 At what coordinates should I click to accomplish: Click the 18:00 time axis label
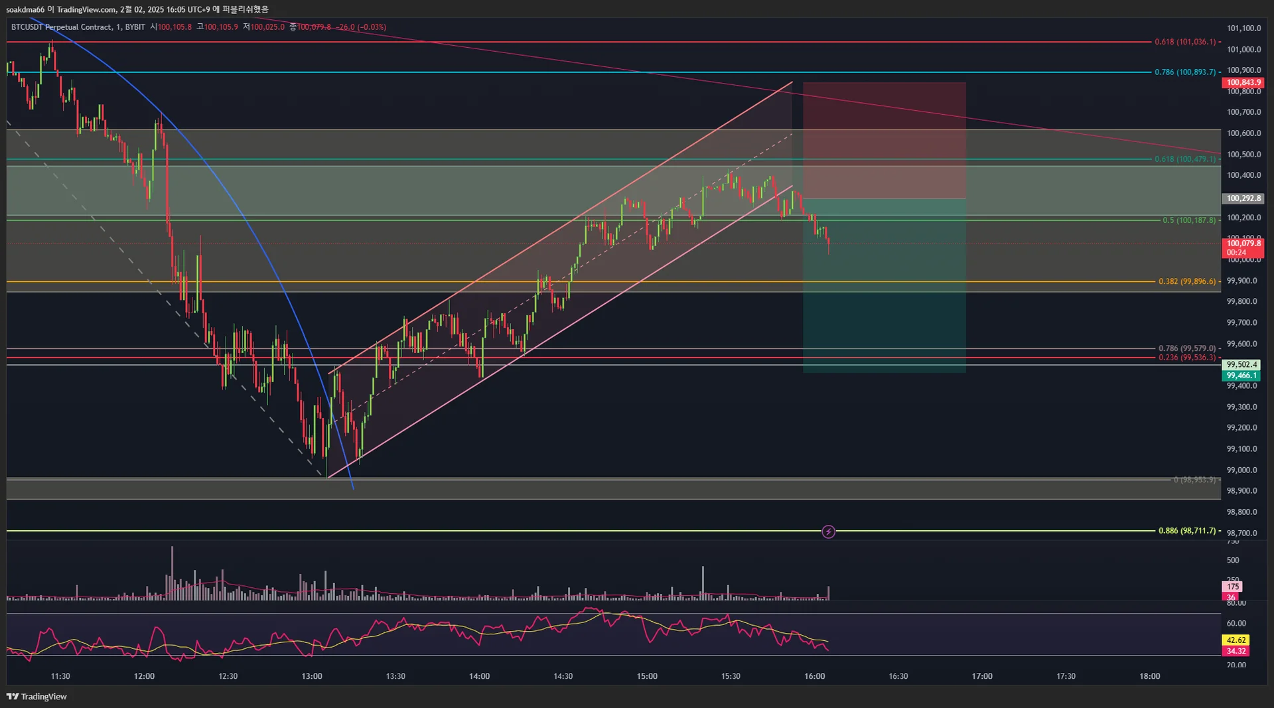(1150, 676)
